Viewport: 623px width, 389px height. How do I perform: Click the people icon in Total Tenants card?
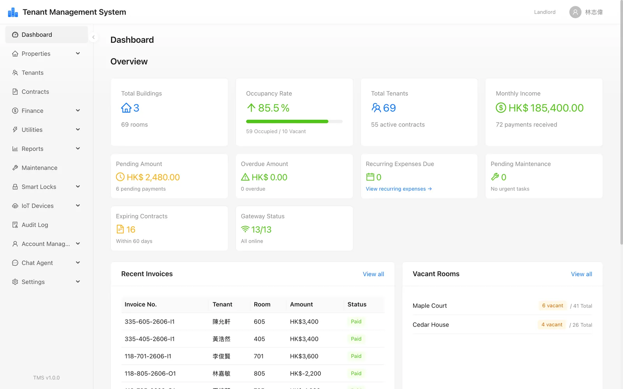coord(376,108)
